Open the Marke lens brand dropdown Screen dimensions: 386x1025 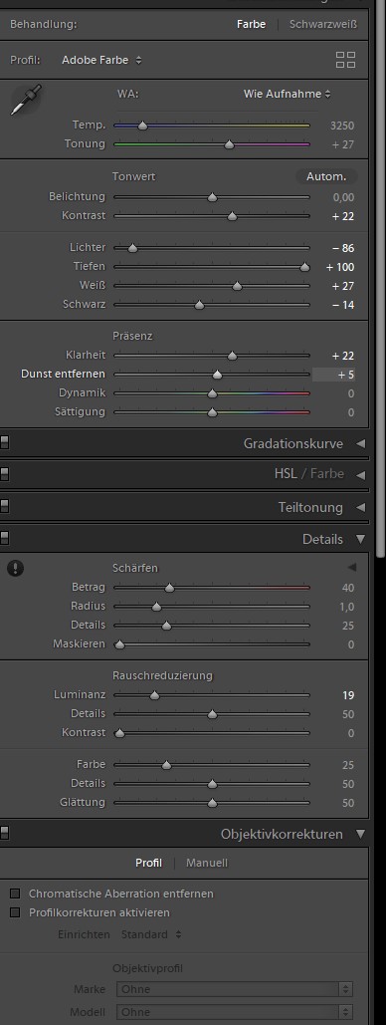pyautogui.click(x=235, y=989)
